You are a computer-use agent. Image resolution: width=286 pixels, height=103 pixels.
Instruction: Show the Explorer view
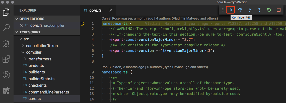tap(6, 12)
